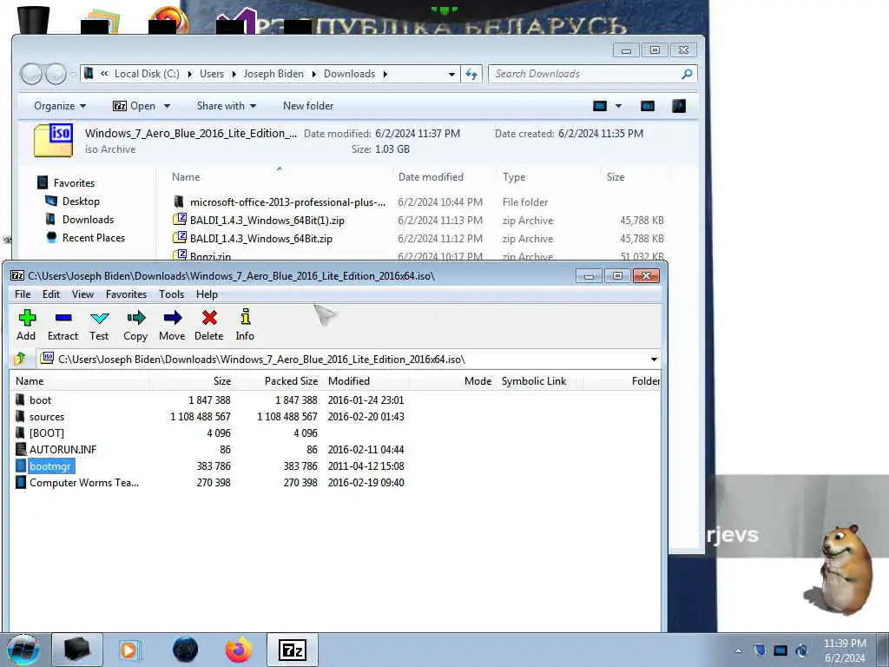Image resolution: width=889 pixels, height=667 pixels.
Task: Expand the 7-Zip address path dropdown
Action: (654, 359)
